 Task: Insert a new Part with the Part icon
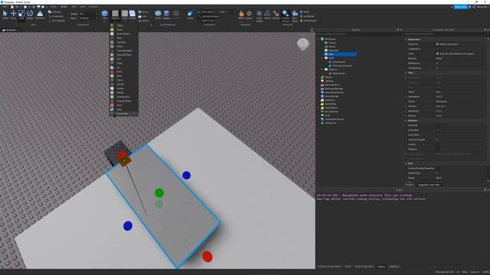(105, 14)
